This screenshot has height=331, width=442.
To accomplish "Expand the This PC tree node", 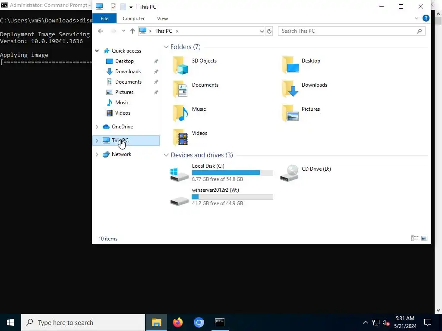I will [x=97, y=141].
